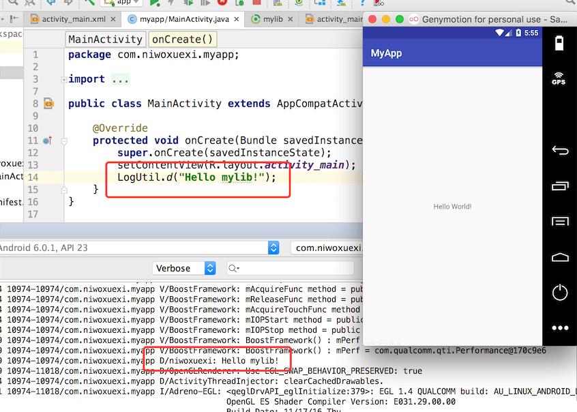Click the package com.niwoxuexi.myapp code line
Viewport: 577px width, 412px height.
[x=153, y=55]
